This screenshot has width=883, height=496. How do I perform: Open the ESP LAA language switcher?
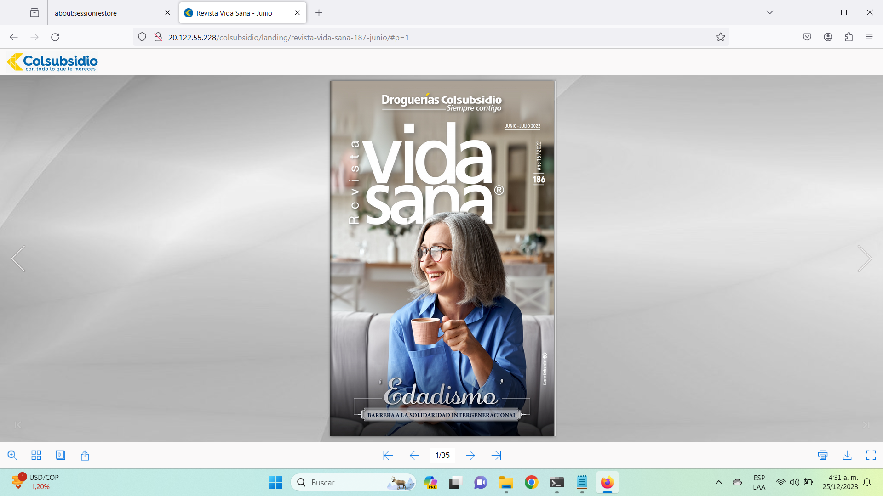click(x=759, y=482)
